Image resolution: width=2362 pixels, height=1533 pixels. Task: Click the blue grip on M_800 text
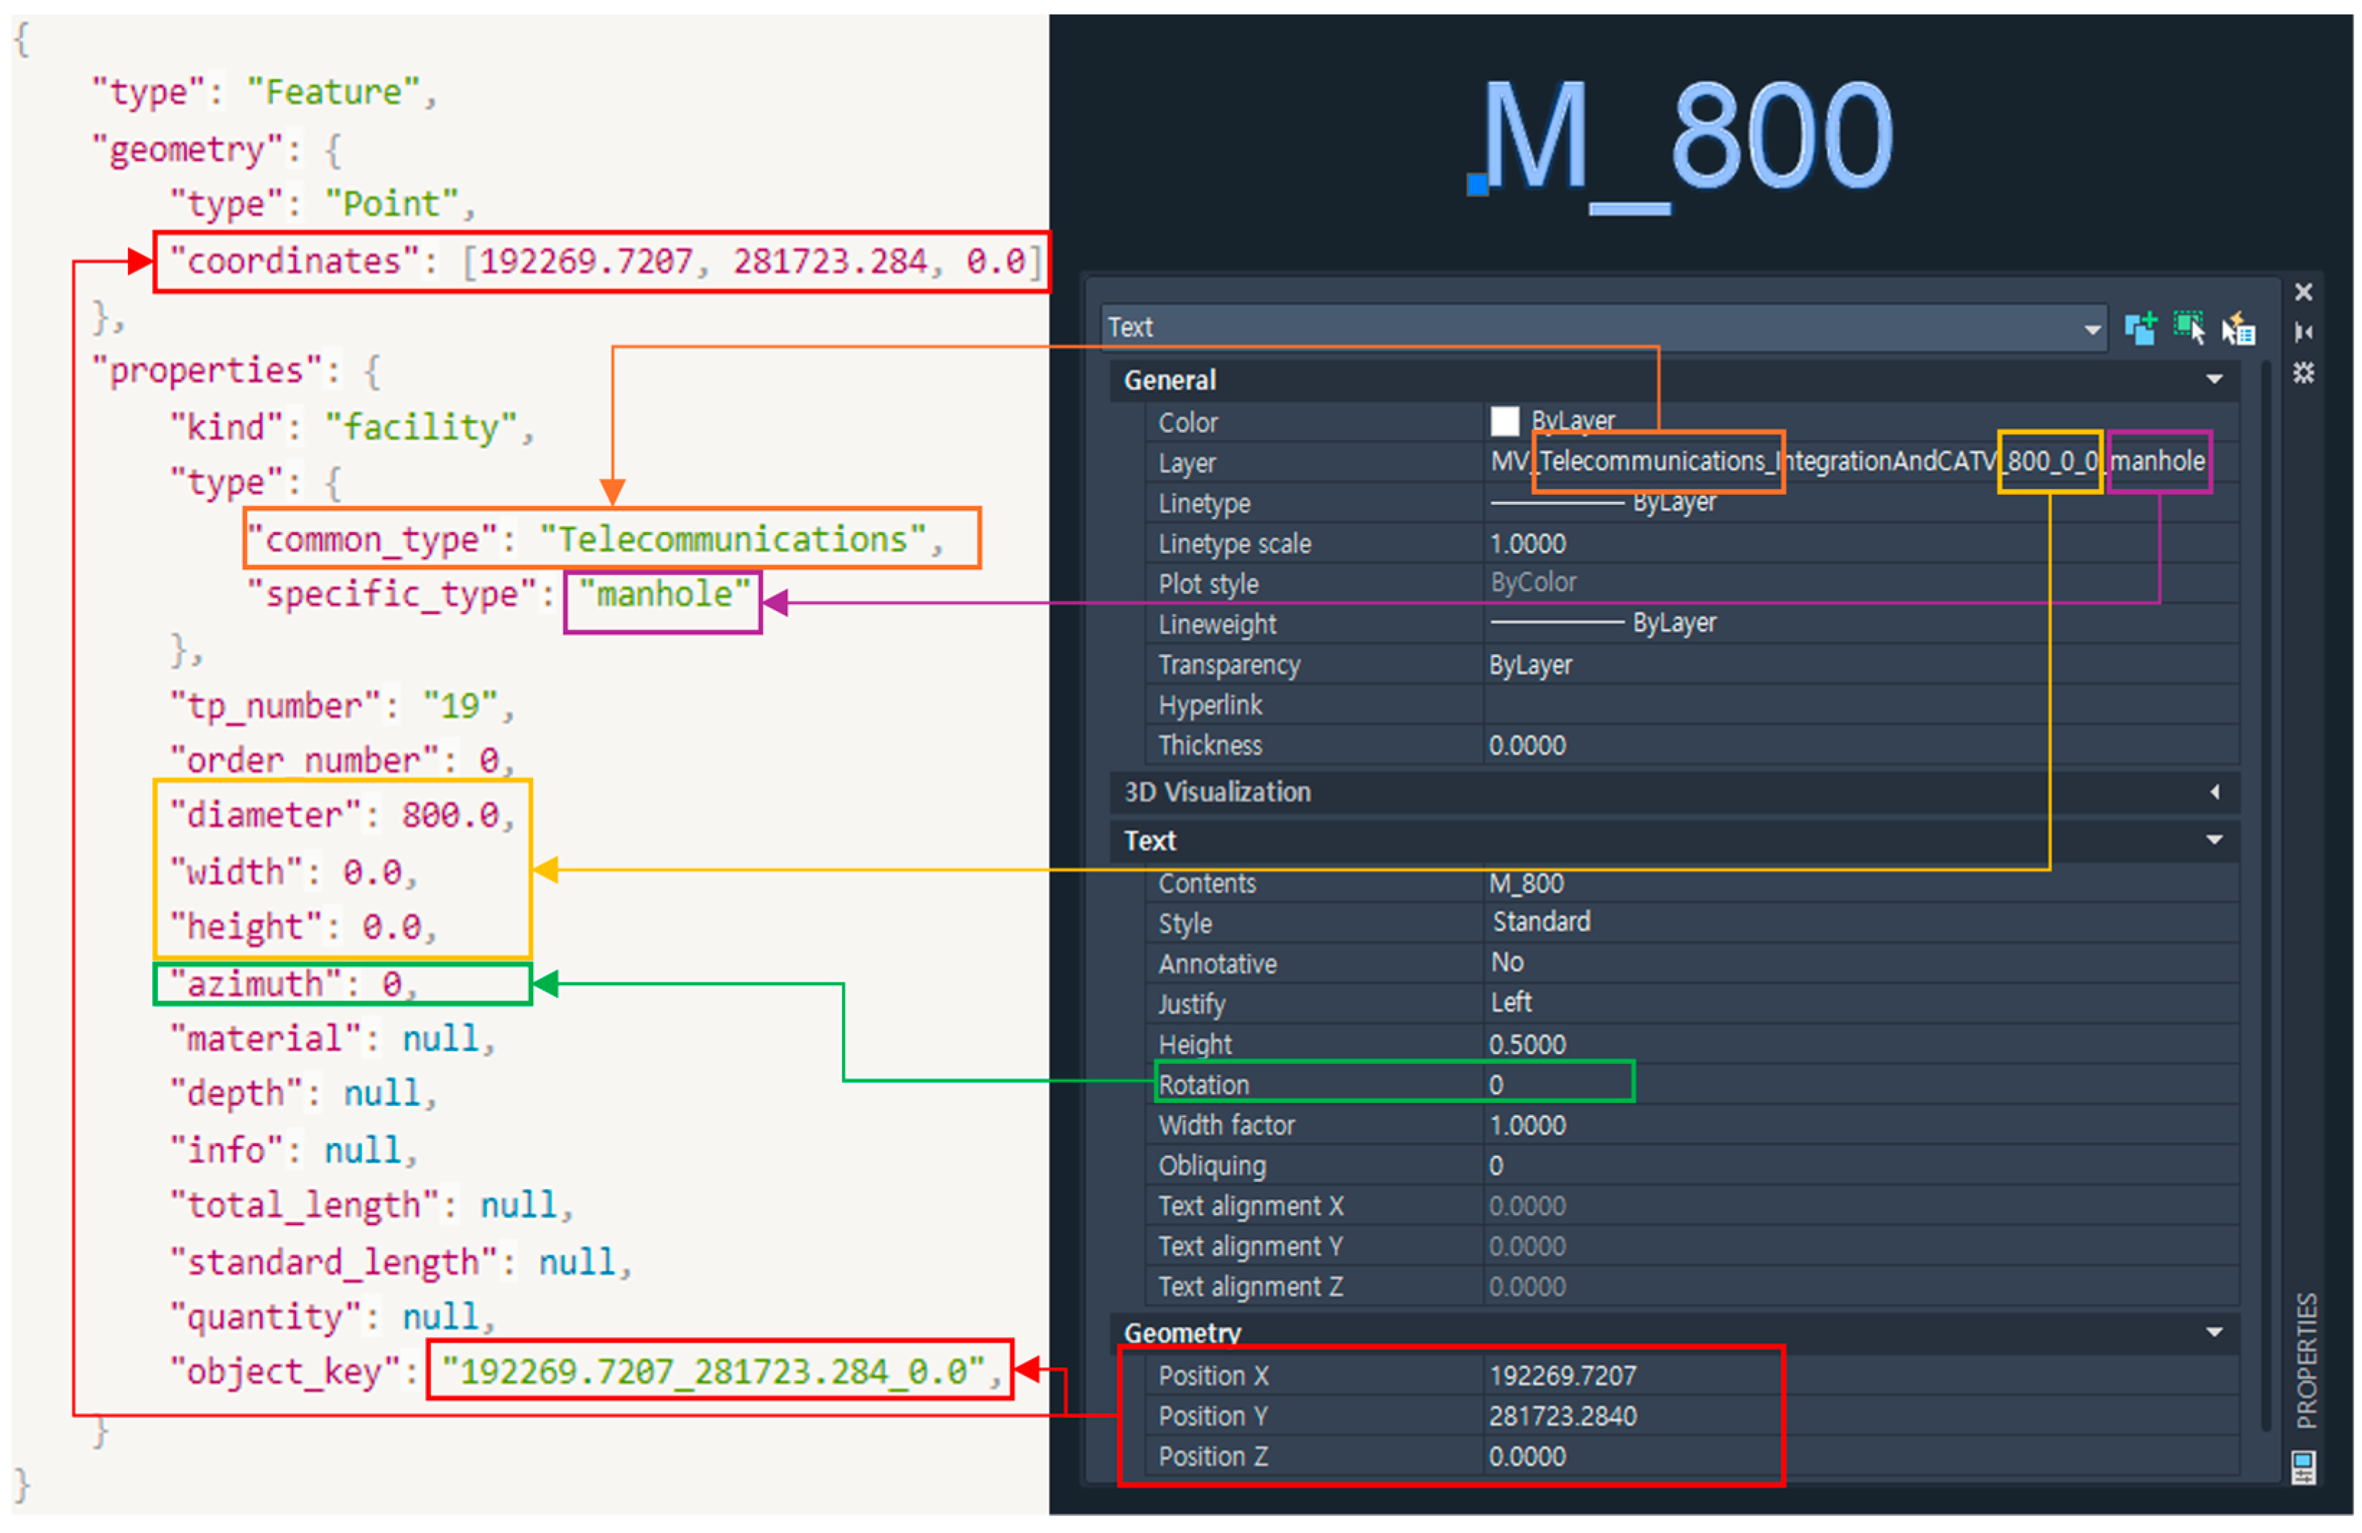(x=1478, y=185)
